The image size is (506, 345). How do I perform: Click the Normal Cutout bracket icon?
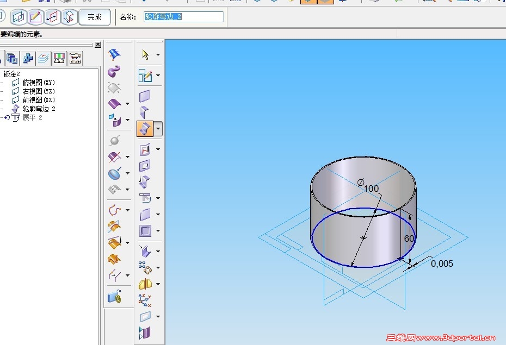click(145, 251)
